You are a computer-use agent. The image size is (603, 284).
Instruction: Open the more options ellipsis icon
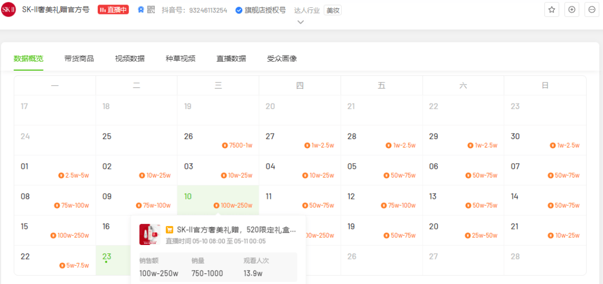[591, 9]
